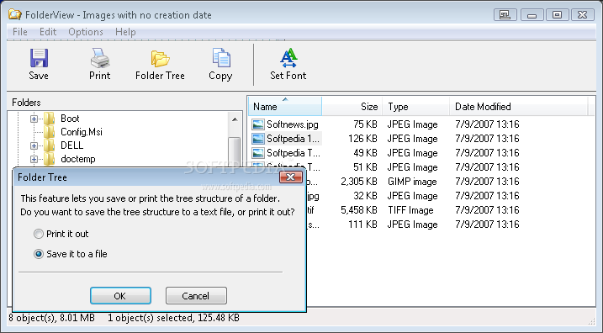Click the status bar object count text
This screenshot has height=333, width=603.
pos(51,318)
